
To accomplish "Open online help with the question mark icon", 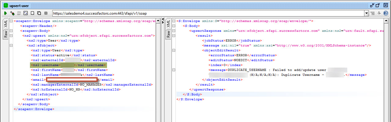I will [x=386, y=13].
